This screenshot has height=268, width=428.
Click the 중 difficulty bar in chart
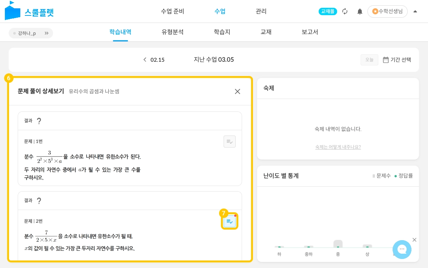point(338,244)
